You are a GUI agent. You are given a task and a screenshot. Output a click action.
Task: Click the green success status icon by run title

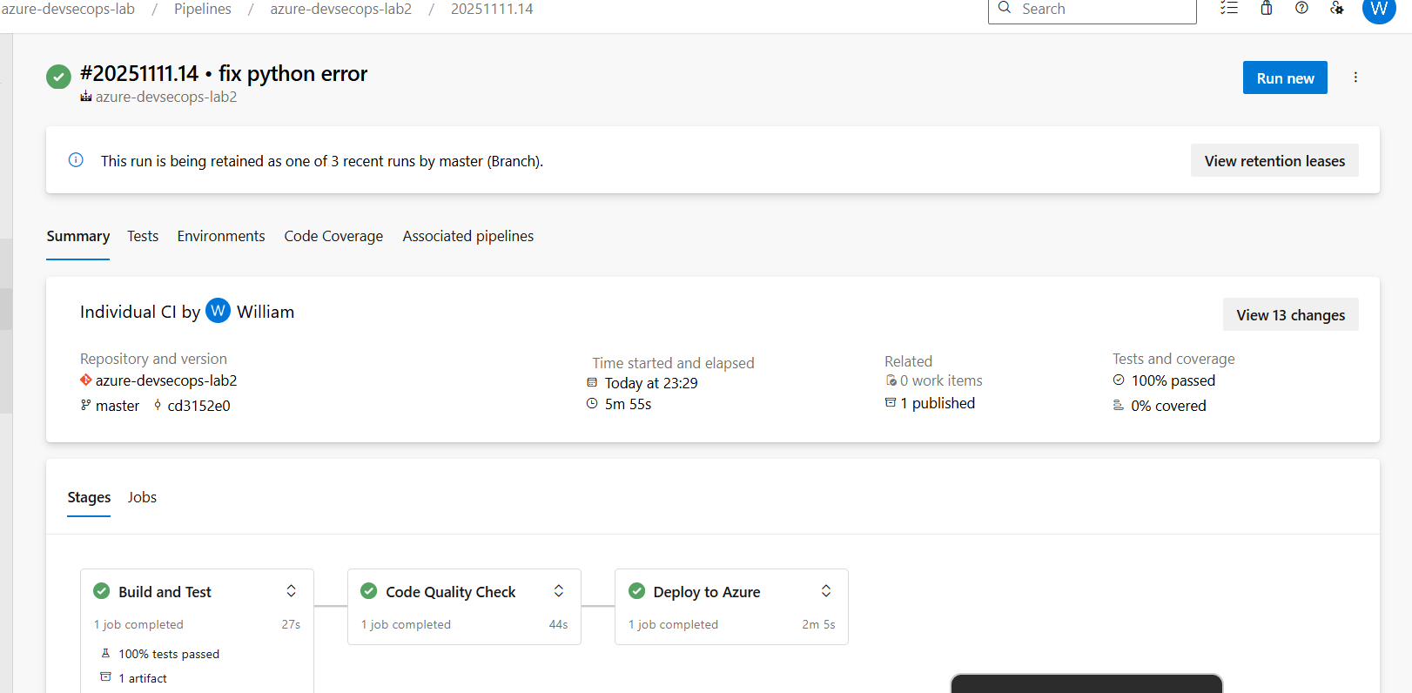coord(58,77)
